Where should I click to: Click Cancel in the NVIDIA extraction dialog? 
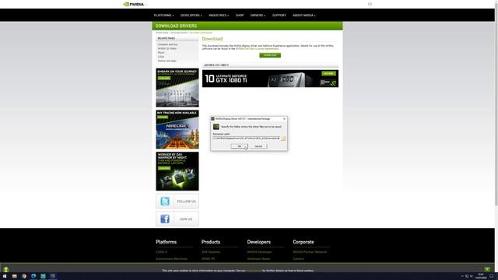coord(258,146)
